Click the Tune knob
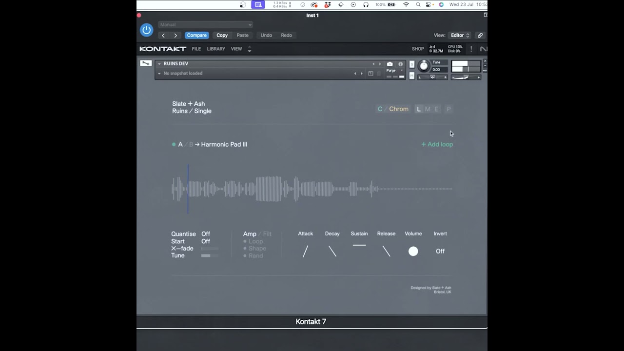Viewport: 624px width, 351px height. click(x=424, y=66)
